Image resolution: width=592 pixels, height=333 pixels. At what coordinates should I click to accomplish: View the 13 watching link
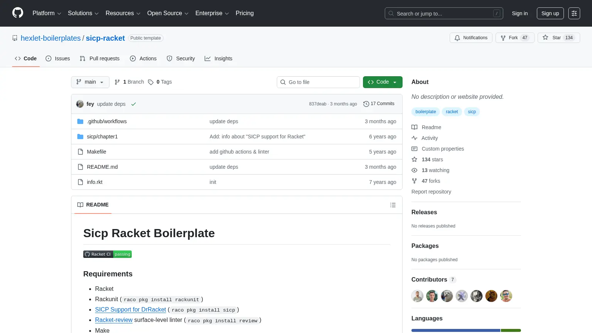coord(431,170)
